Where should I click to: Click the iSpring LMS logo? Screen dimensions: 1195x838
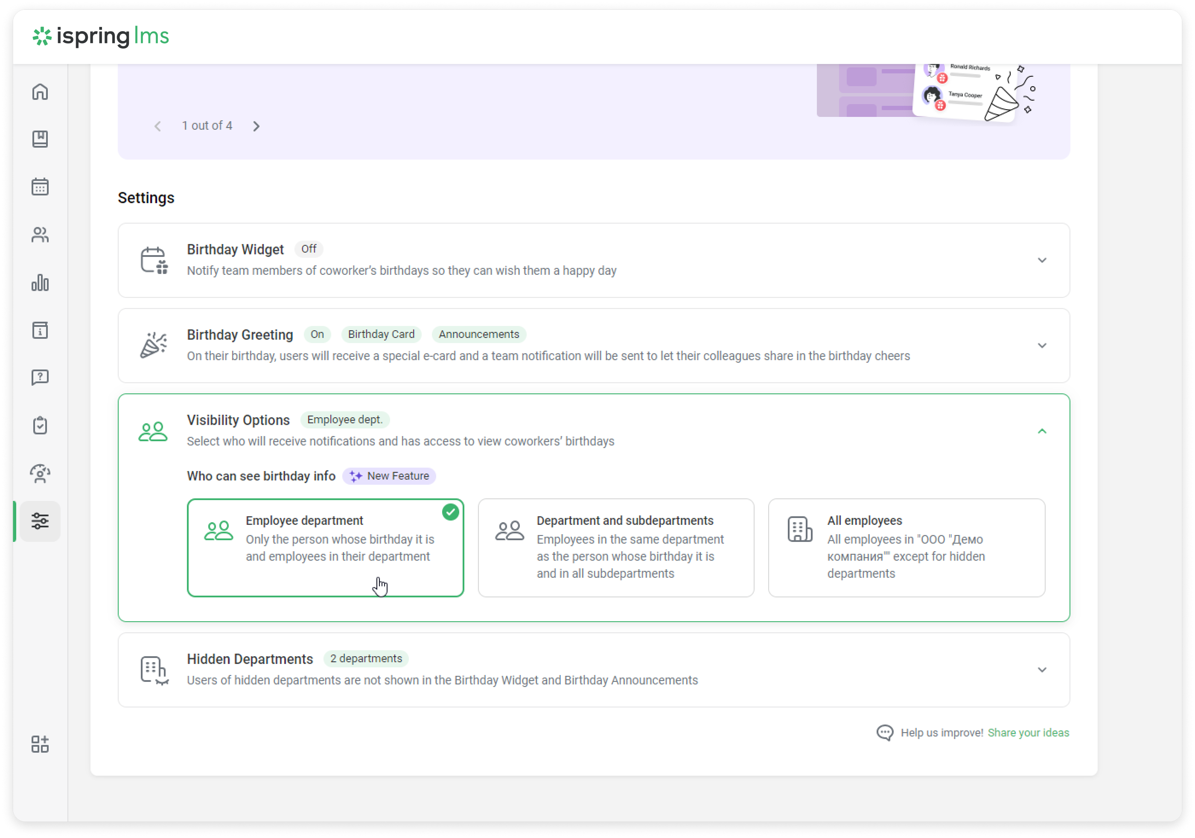pos(101,36)
